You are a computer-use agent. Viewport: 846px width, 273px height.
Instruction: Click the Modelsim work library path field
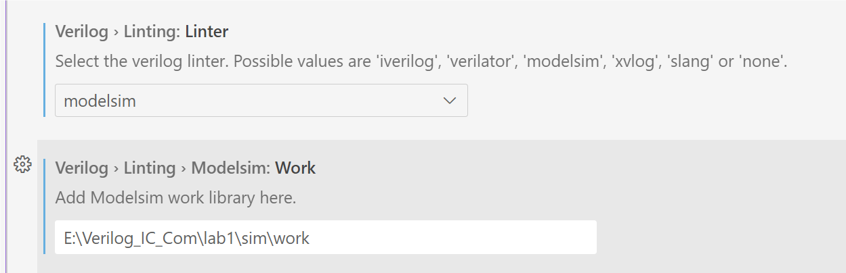(x=325, y=237)
